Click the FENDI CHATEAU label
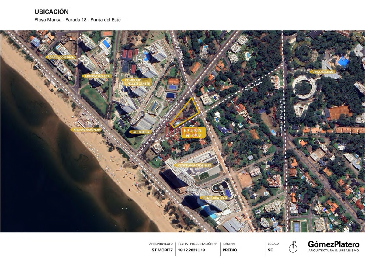The width and height of the screenshot is (365, 260). pos(214,198)
